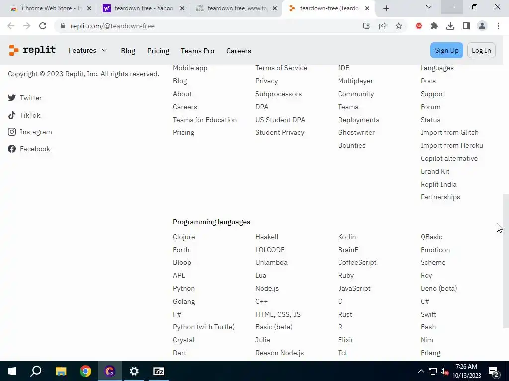This screenshot has height=381, width=509.
Task: Share this page icon in address bar
Action: [383, 26]
